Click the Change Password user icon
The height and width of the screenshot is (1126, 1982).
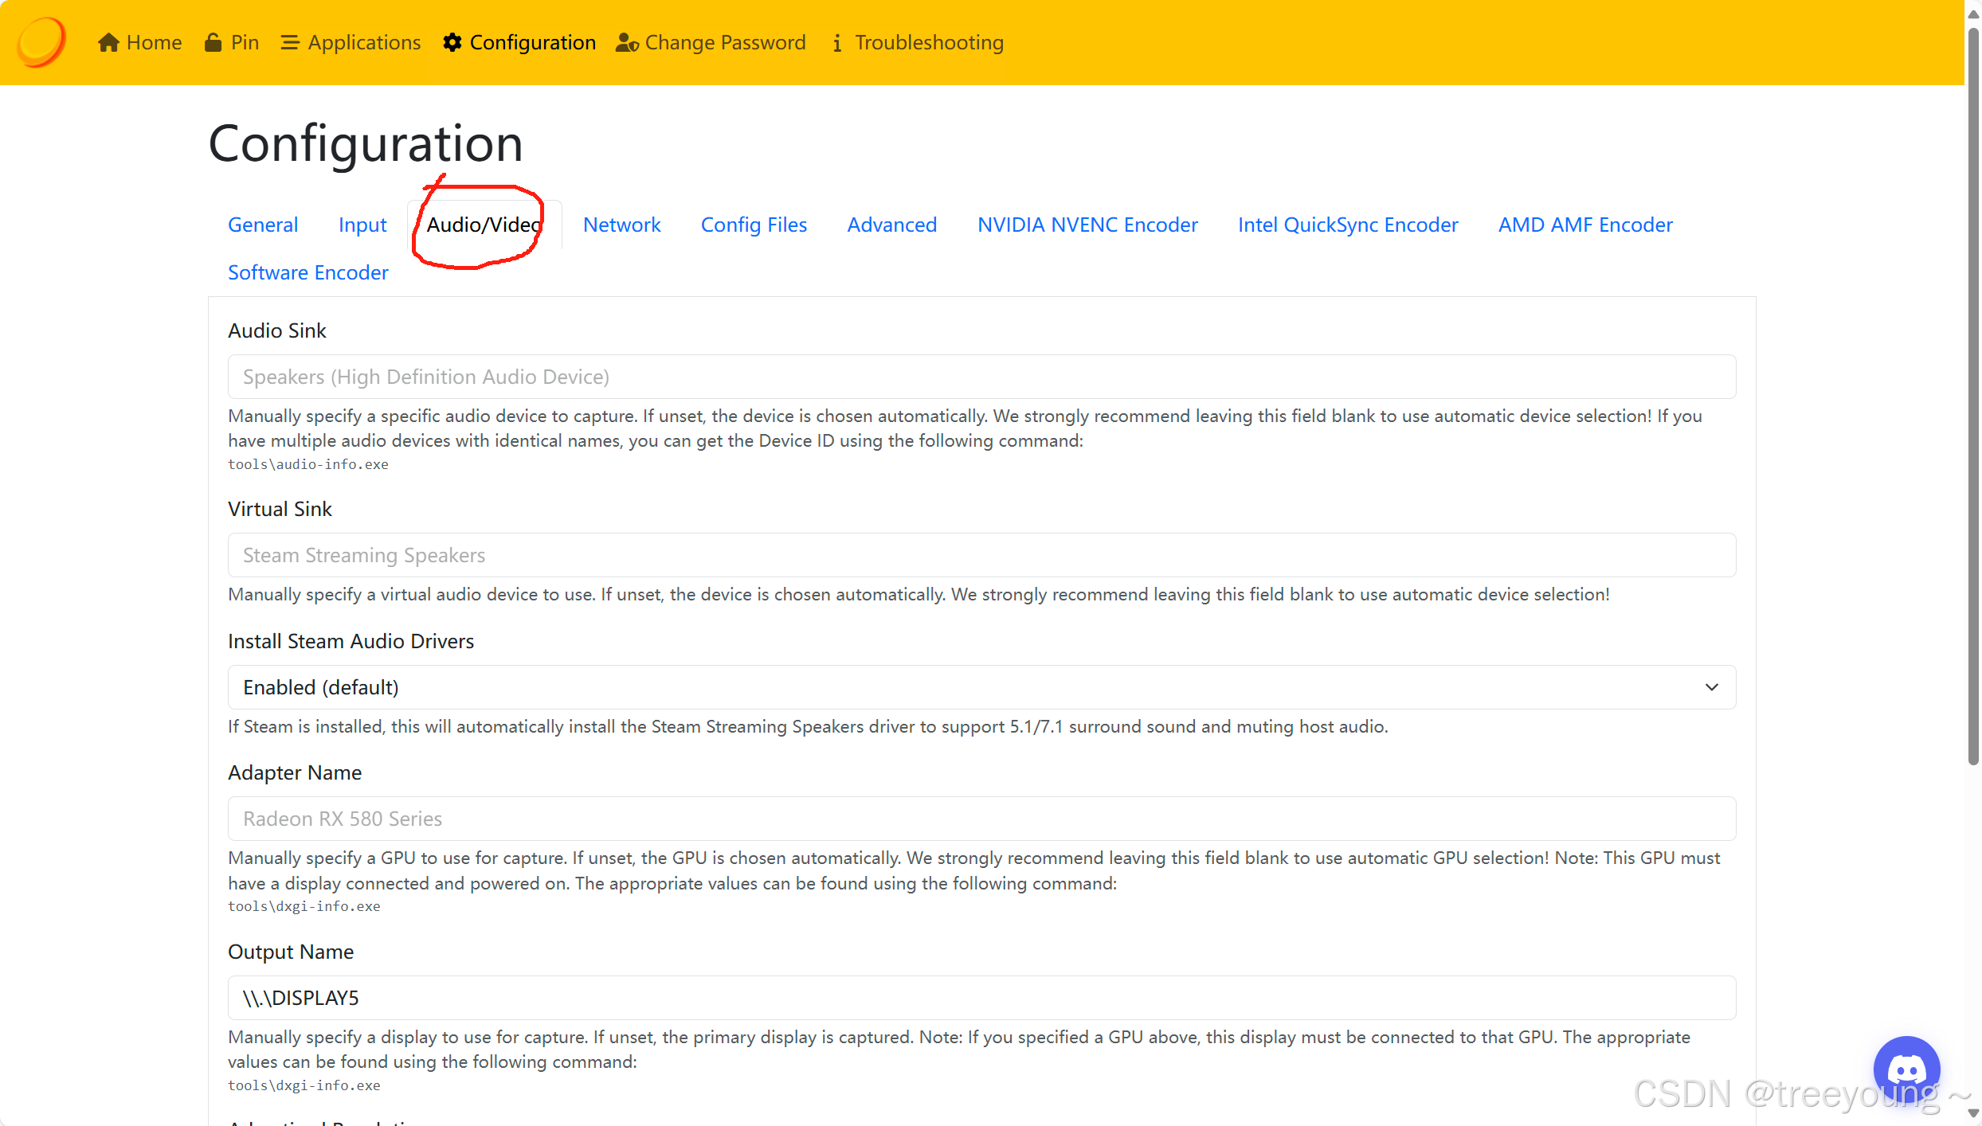627,42
